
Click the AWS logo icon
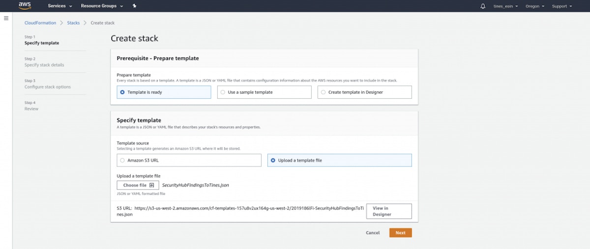(x=25, y=6)
